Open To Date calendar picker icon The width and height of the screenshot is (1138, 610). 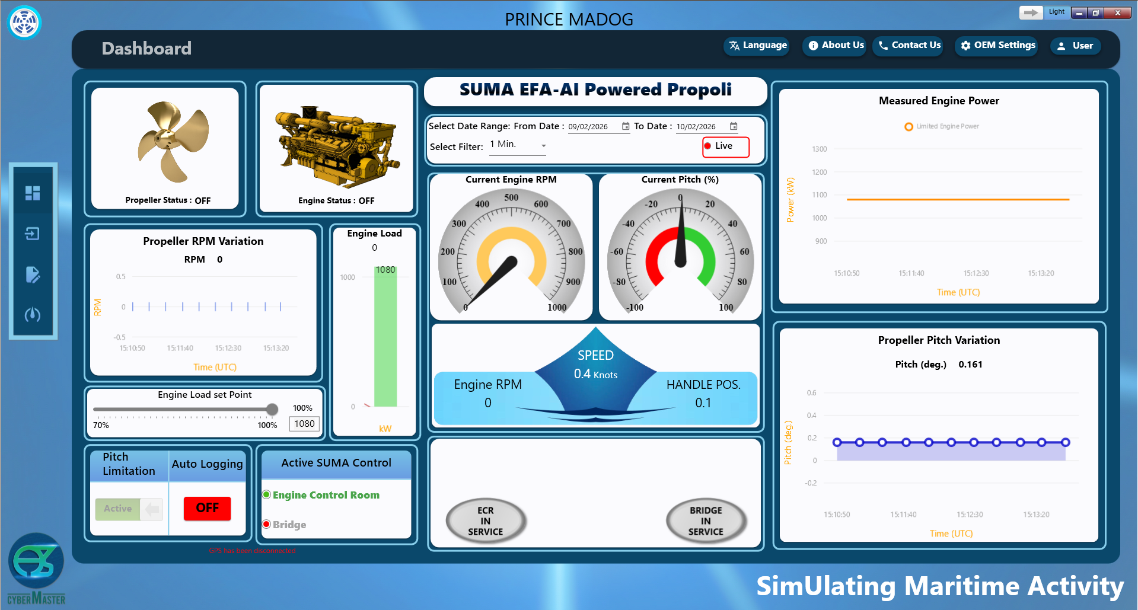click(x=734, y=126)
